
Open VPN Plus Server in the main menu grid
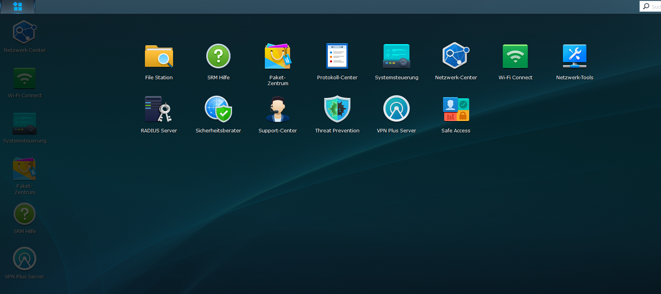click(396, 109)
